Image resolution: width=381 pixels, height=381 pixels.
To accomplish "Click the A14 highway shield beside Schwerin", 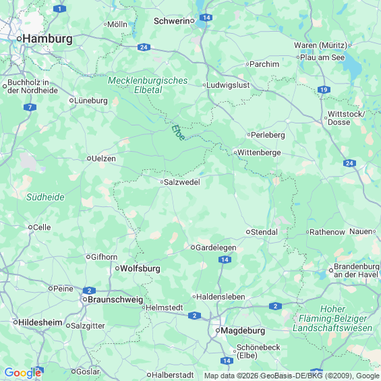I will click(x=206, y=18).
